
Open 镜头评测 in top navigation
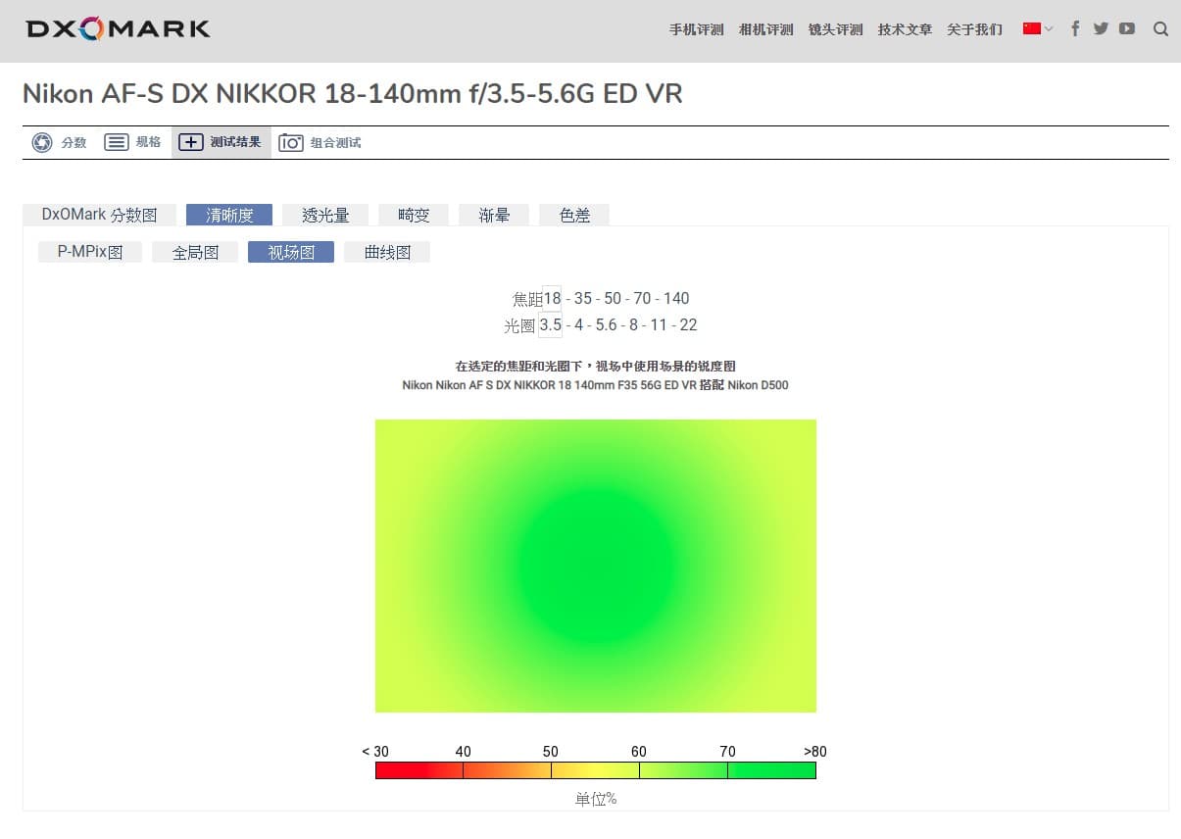pyautogui.click(x=836, y=29)
